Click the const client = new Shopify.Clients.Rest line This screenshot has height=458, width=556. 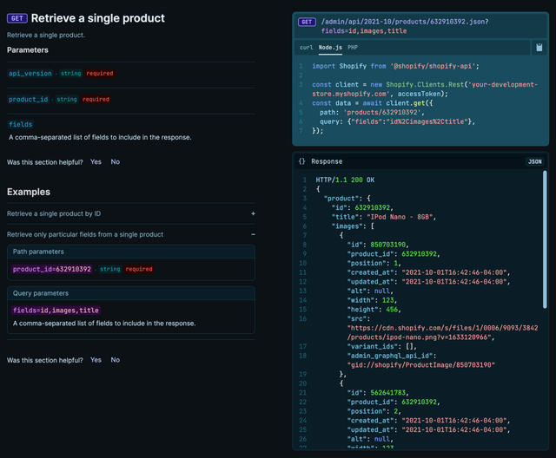coord(425,89)
